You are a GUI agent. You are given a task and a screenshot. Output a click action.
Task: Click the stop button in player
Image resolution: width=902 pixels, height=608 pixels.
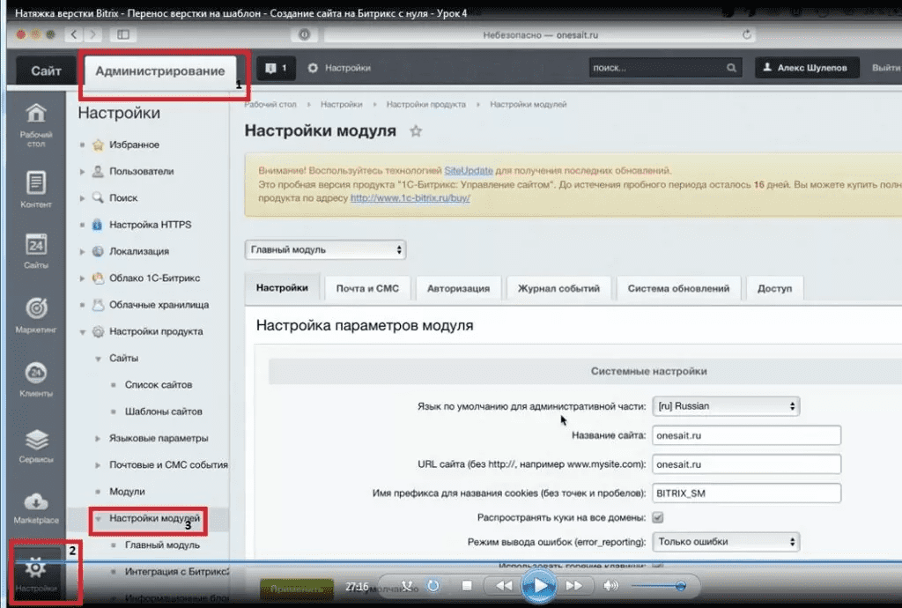pos(467,586)
